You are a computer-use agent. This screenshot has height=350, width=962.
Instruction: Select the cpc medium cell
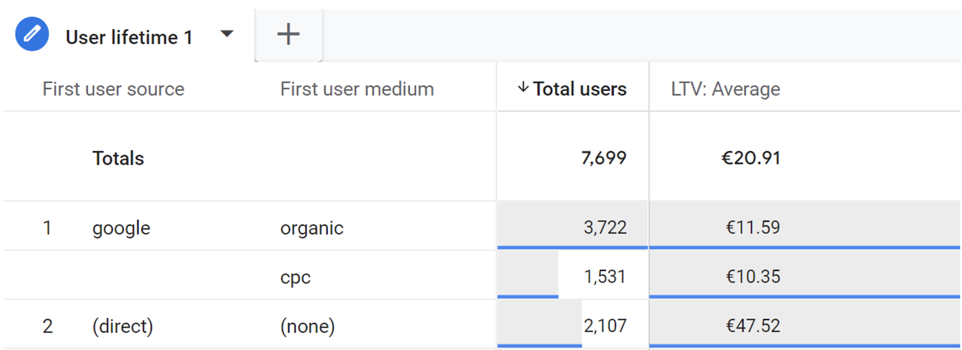[295, 277]
